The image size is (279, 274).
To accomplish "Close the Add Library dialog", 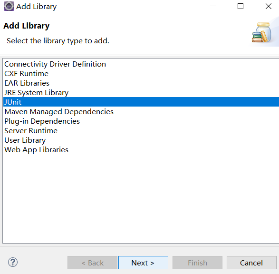I will [x=269, y=6].
